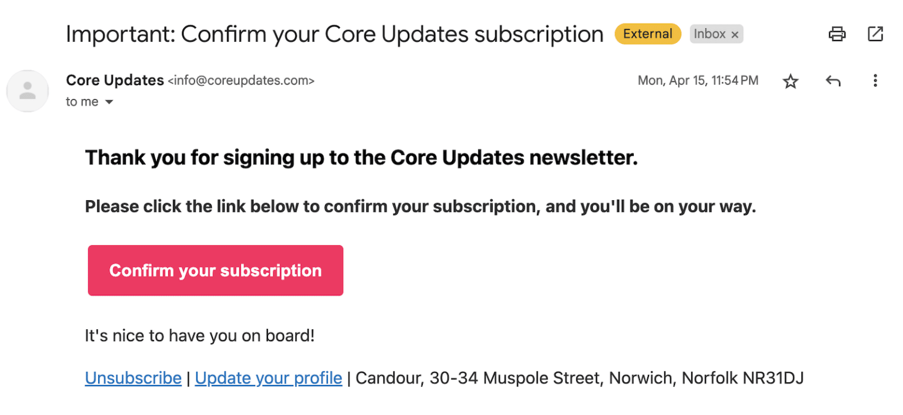Click the Candour Muspole Street address text

click(579, 378)
